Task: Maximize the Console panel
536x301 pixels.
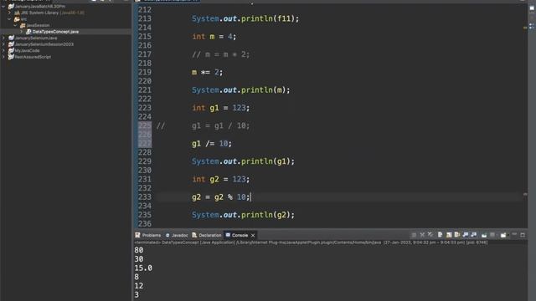Action: point(523,235)
